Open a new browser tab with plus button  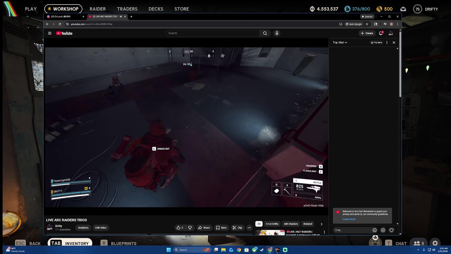(x=131, y=17)
